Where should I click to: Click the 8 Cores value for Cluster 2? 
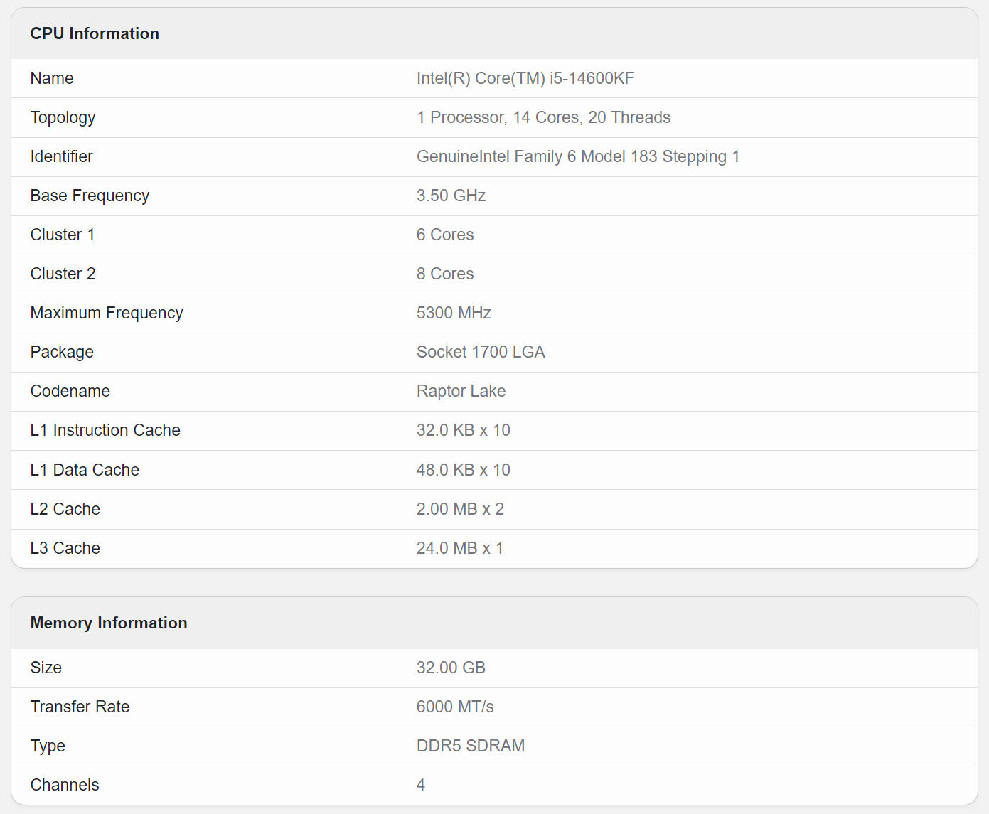[x=445, y=274]
